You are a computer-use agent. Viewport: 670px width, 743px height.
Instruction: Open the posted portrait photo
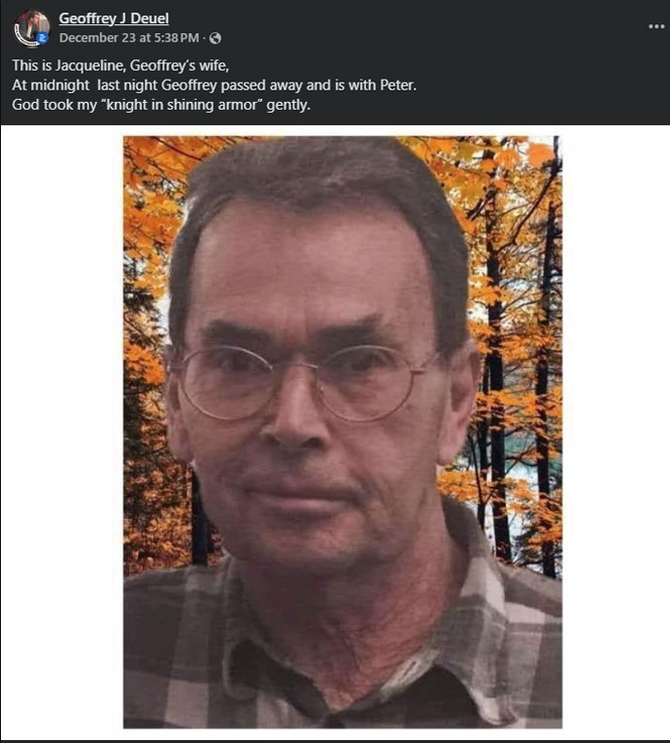pos(343,432)
